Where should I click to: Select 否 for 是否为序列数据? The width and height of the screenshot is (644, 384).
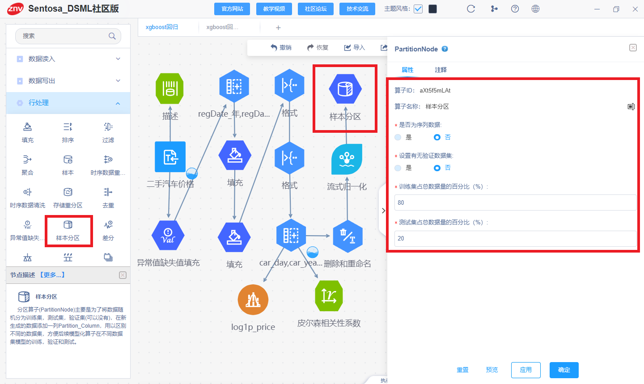pyautogui.click(x=437, y=137)
